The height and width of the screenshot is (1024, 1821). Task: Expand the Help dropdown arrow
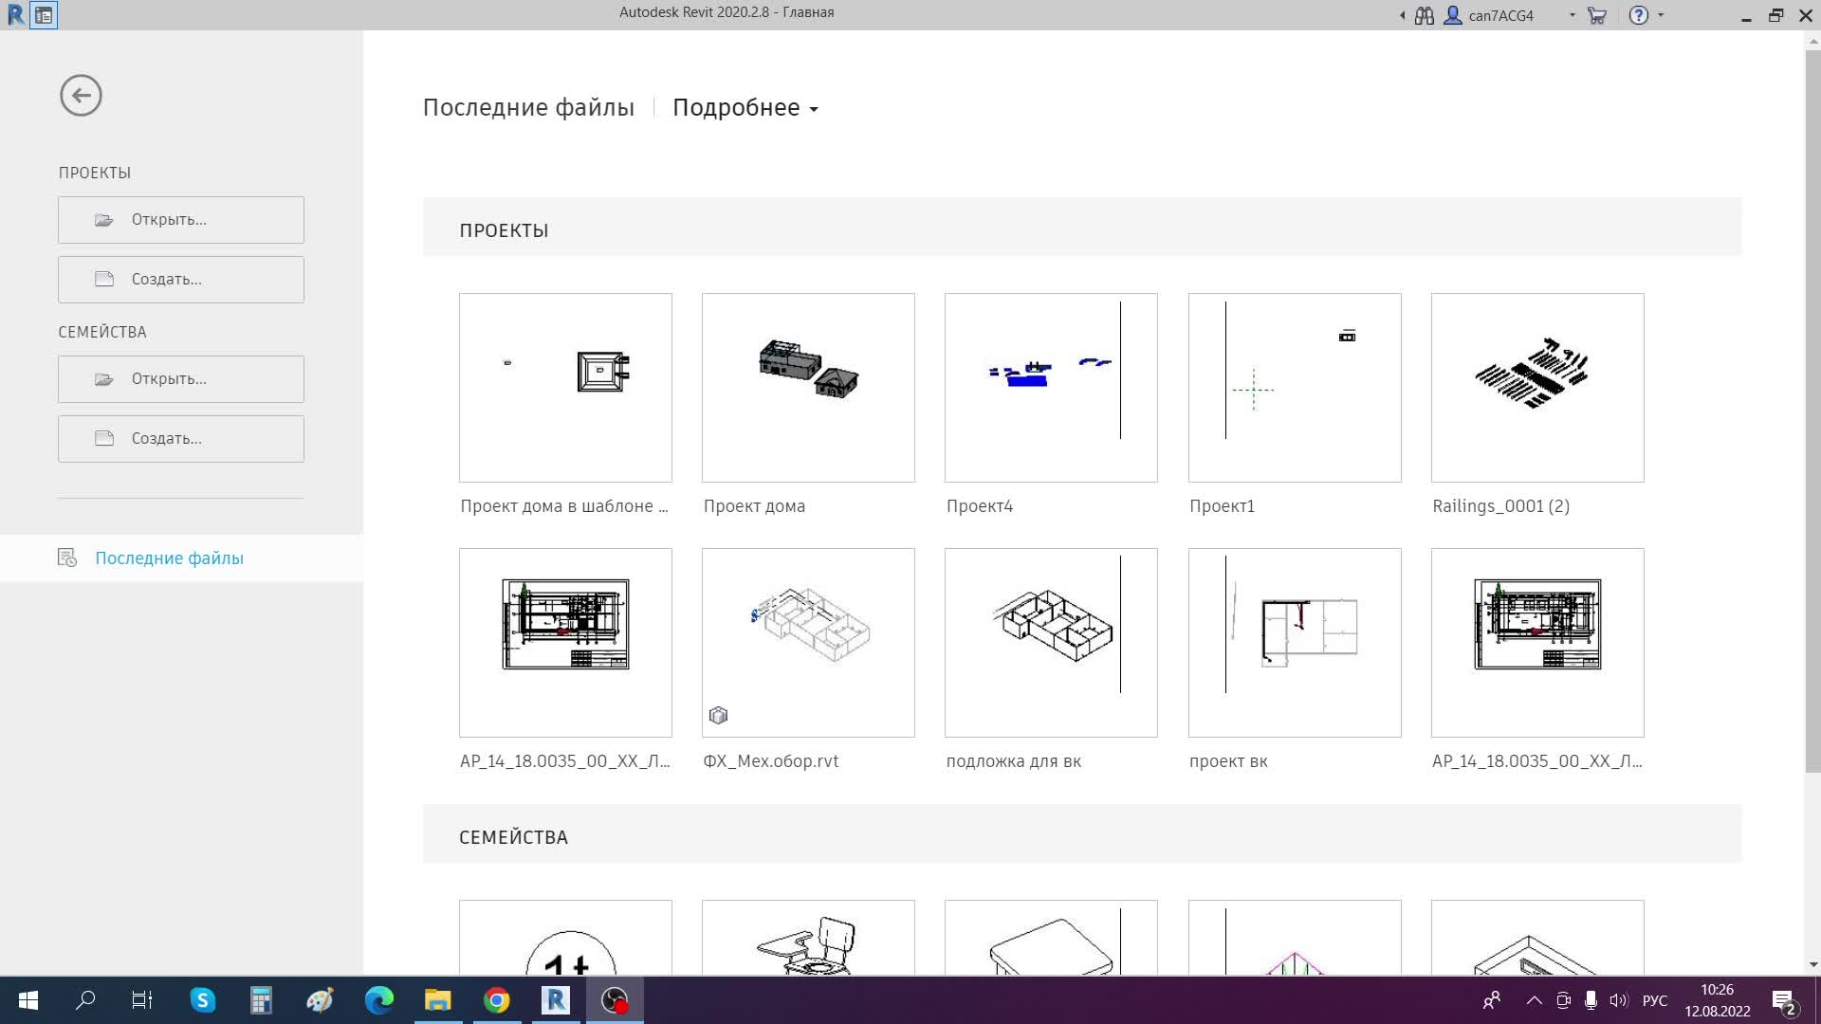pyautogui.click(x=1661, y=15)
